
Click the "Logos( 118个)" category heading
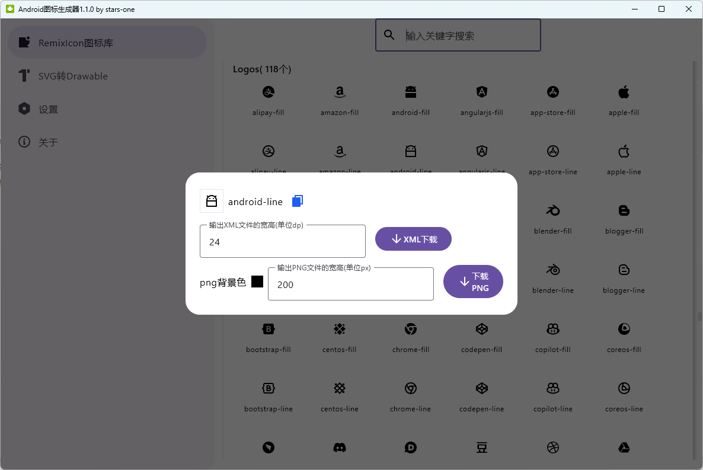pyautogui.click(x=262, y=69)
